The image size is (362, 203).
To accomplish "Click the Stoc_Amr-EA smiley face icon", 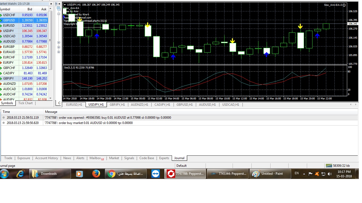I will tap(344, 5).
